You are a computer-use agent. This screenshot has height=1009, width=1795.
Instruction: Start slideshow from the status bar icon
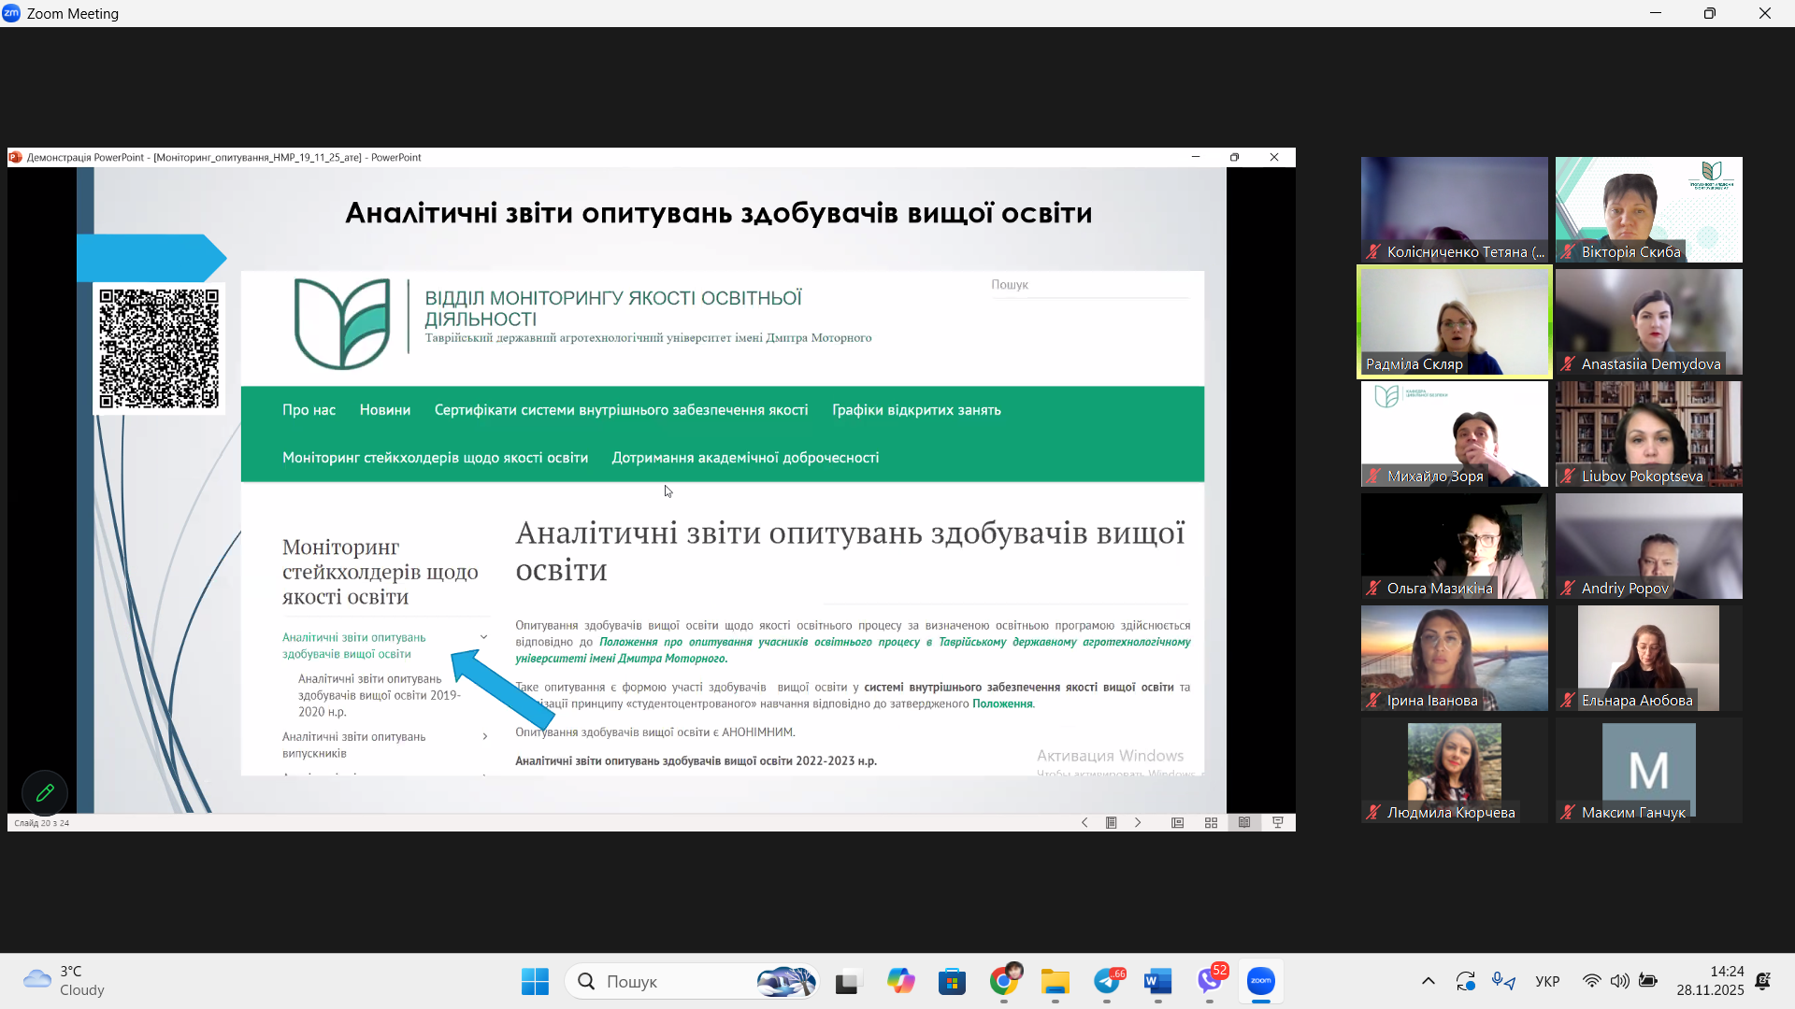[x=1277, y=822]
